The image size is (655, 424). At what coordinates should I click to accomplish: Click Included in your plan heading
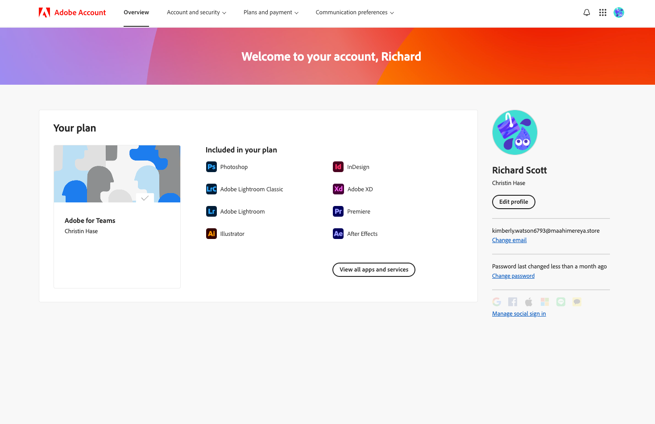click(241, 150)
